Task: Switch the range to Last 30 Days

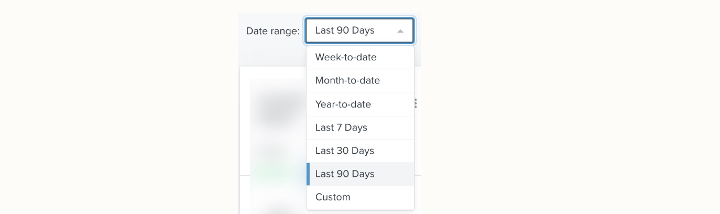Action: point(344,151)
